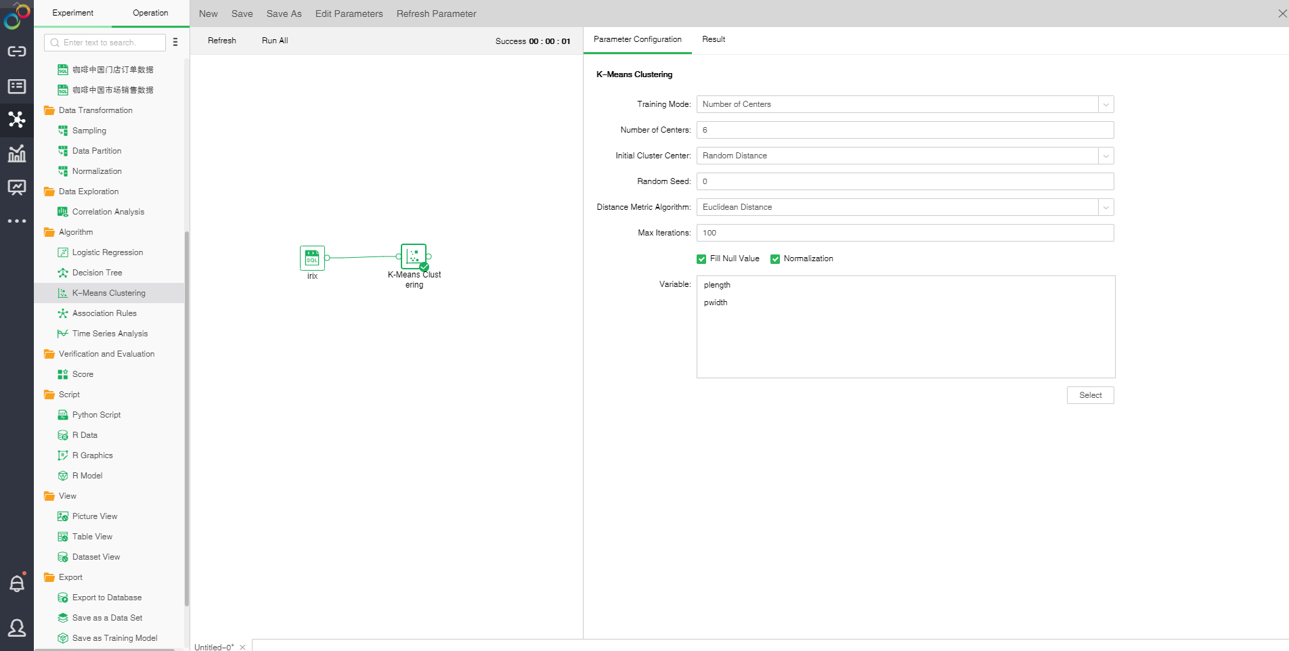Switch to the Result tab

[x=714, y=39]
